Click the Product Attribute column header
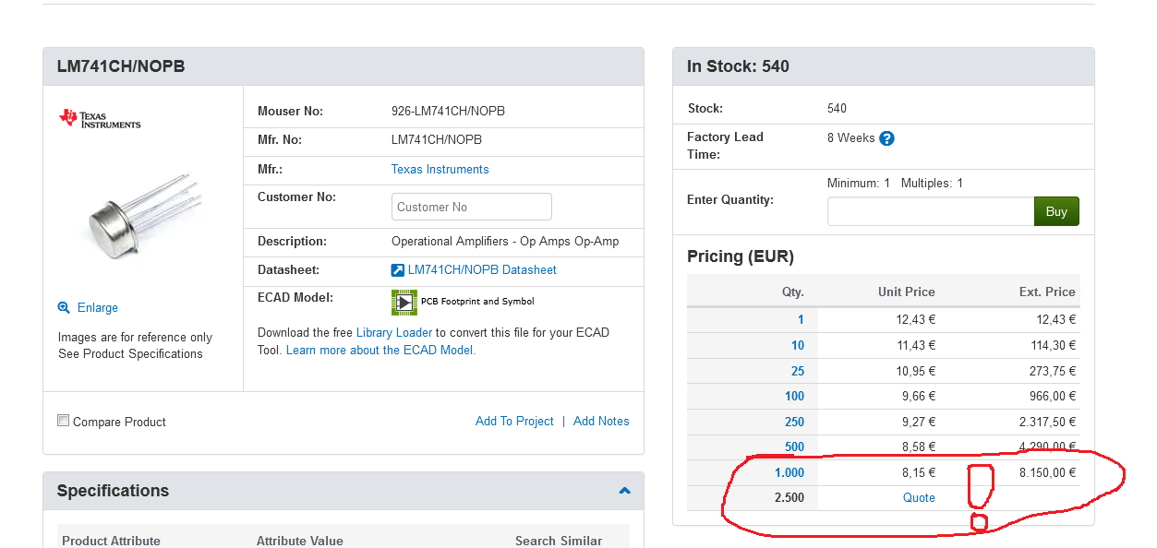Viewport: 1157px width, 548px height. coord(111,542)
